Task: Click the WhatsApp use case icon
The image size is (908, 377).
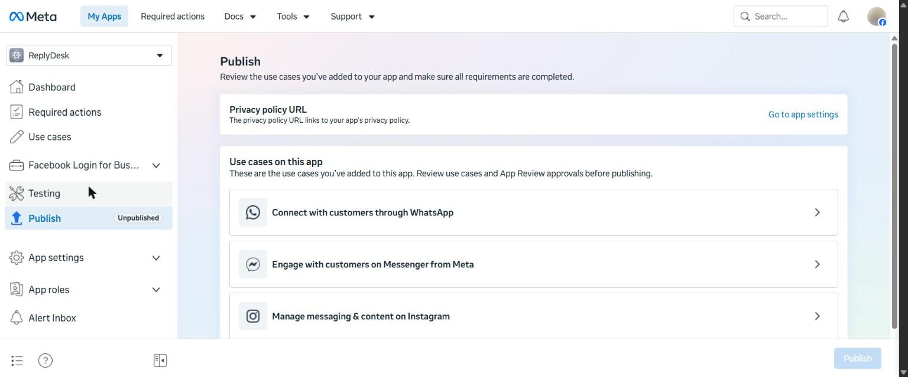Action: 253,212
